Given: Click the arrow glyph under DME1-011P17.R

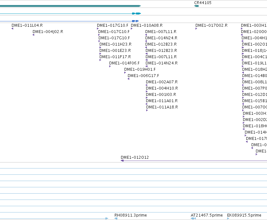Looking at the screenshot, I should tap(100, 60).
